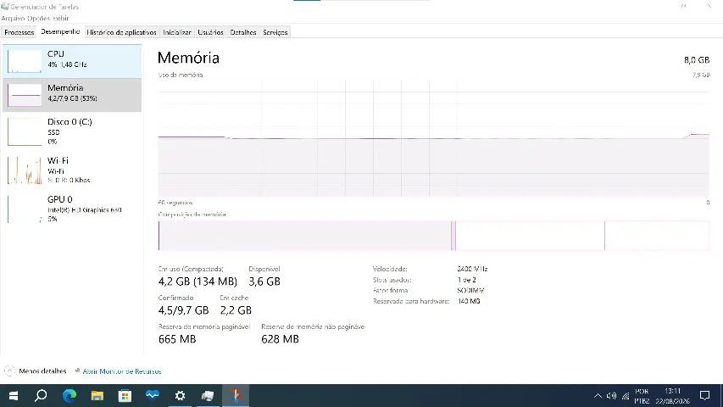Click the Wi-Fi mini graph thumbnail

click(25, 170)
